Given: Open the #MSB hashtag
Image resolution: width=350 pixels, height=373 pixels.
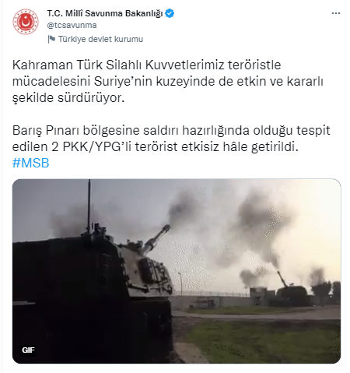Looking at the screenshot, I should (30, 163).
